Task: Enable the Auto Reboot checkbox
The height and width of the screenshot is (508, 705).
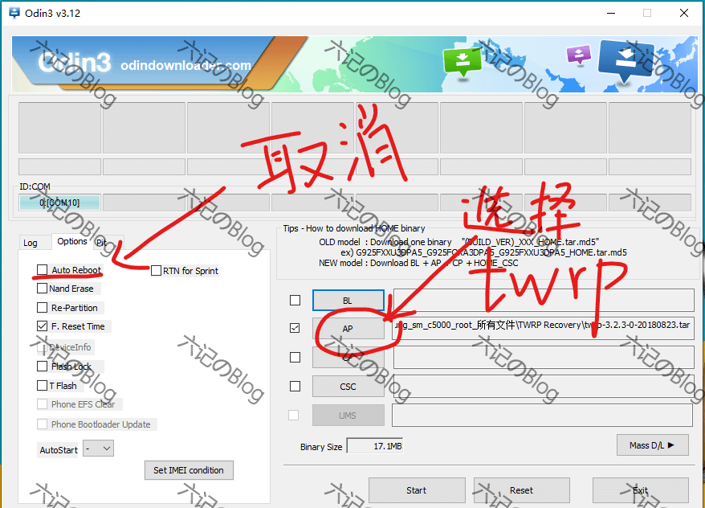Action: click(x=43, y=269)
